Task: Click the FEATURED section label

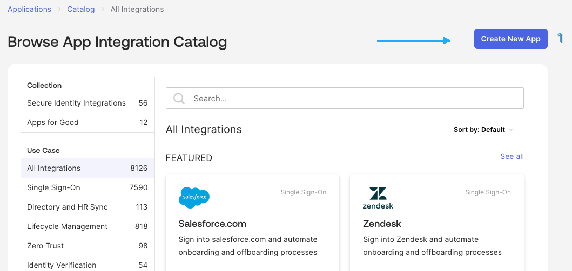Action: (x=189, y=158)
